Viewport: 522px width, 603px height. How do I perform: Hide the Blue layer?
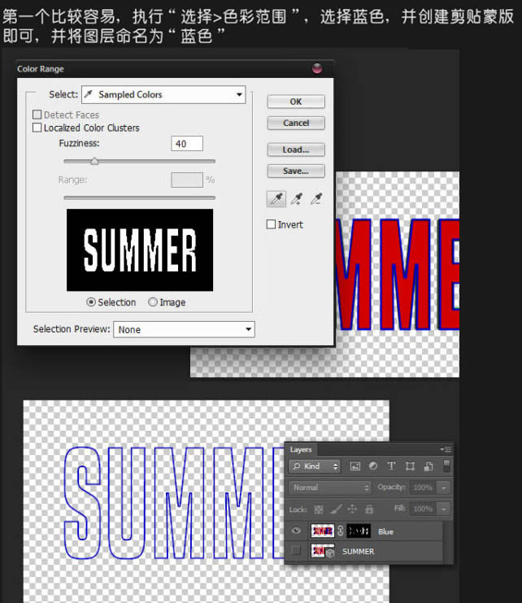pyautogui.click(x=296, y=531)
